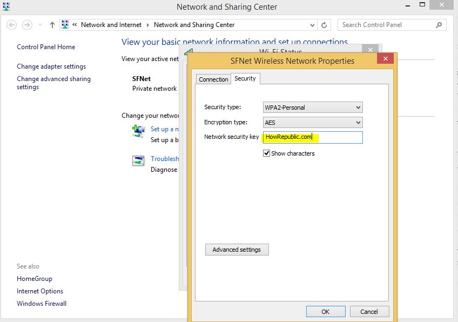The image size is (458, 322).
Task: Uncheck the Show characters checkbox
Action: pos(266,153)
